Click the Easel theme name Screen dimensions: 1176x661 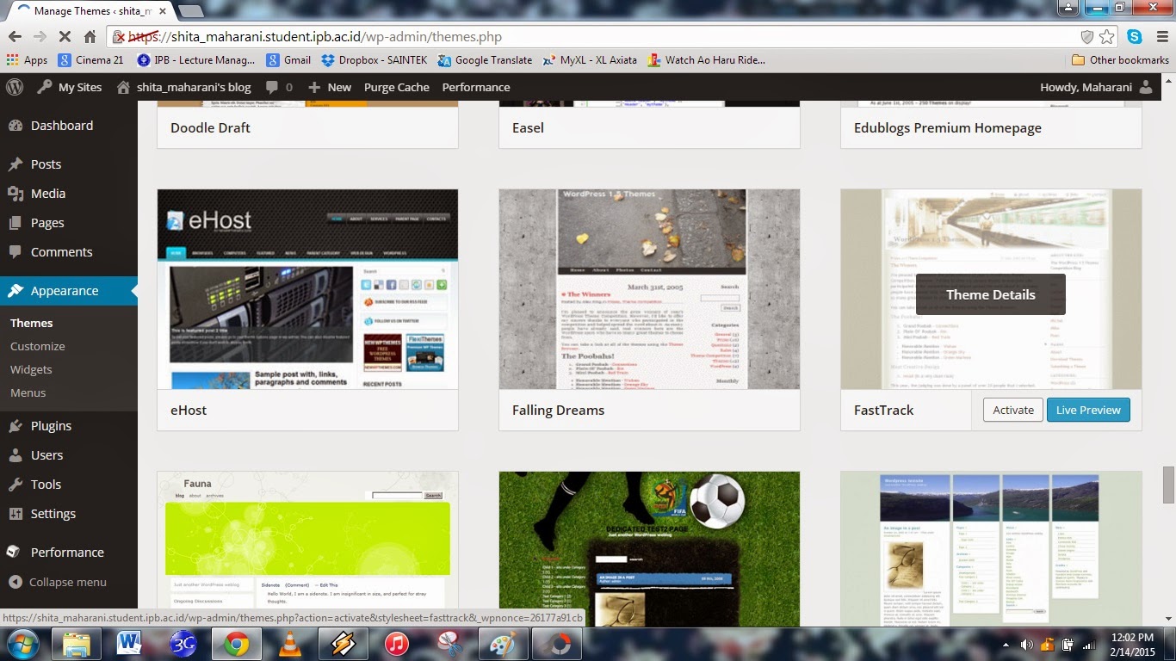tap(528, 127)
